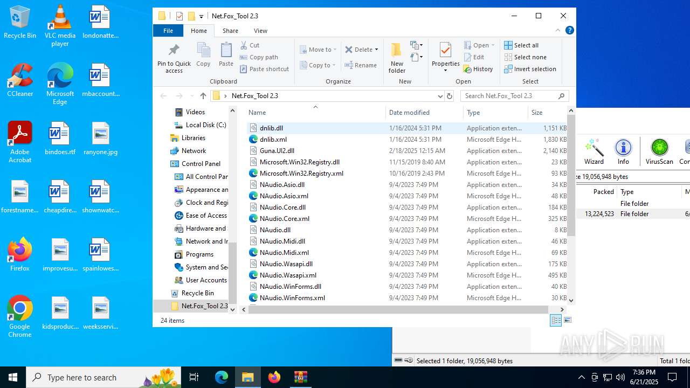Screen dimensions: 690x388
Task: Open VLC media player desktop icon
Action: pos(60,26)
